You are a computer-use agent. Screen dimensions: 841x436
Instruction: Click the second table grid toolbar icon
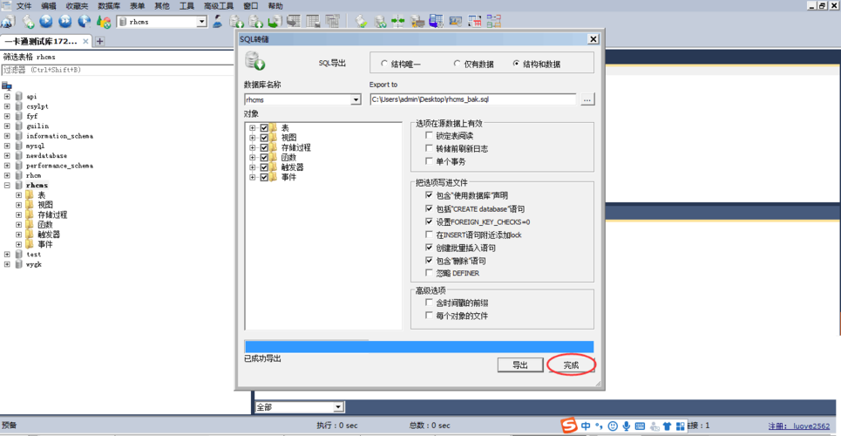tap(313, 22)
